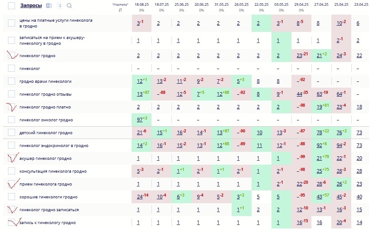This screenshot has height=232, width=392.
Task: Click the Частота column header
Action: pyautogui.click(x=120, y=4)
